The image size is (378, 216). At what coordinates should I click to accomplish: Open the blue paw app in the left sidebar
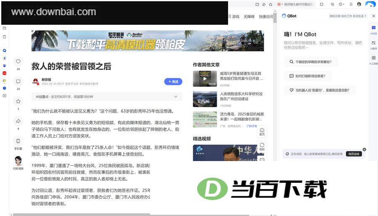pyautogui.click(x=4, y=65)
